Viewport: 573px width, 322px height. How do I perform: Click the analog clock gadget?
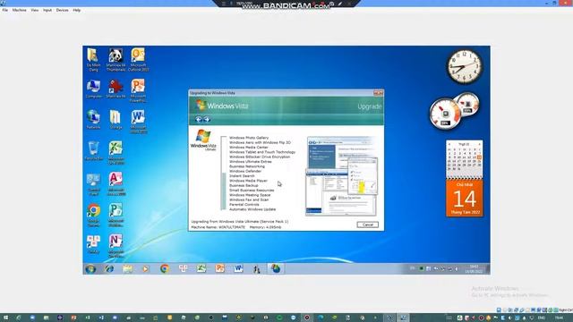click(465, 67)
